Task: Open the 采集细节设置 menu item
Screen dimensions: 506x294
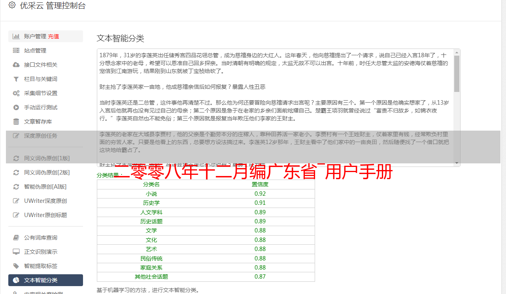Action: 45,93
